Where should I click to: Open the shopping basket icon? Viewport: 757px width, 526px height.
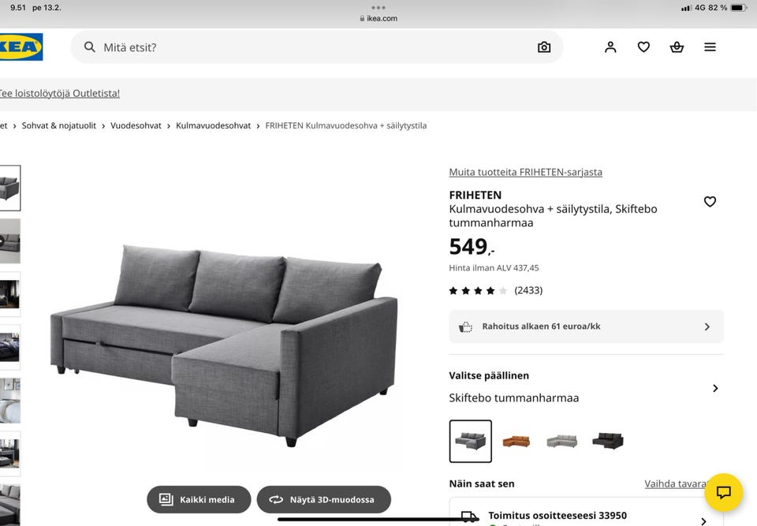[677, 47]
